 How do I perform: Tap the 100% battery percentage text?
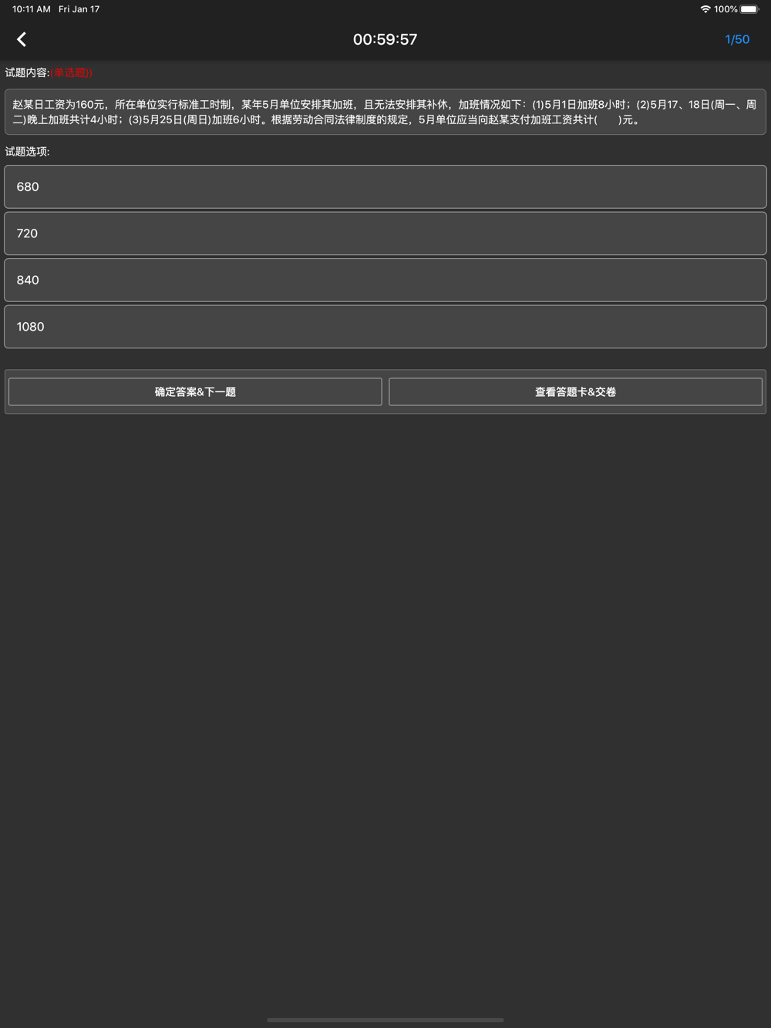pos(726,9)
